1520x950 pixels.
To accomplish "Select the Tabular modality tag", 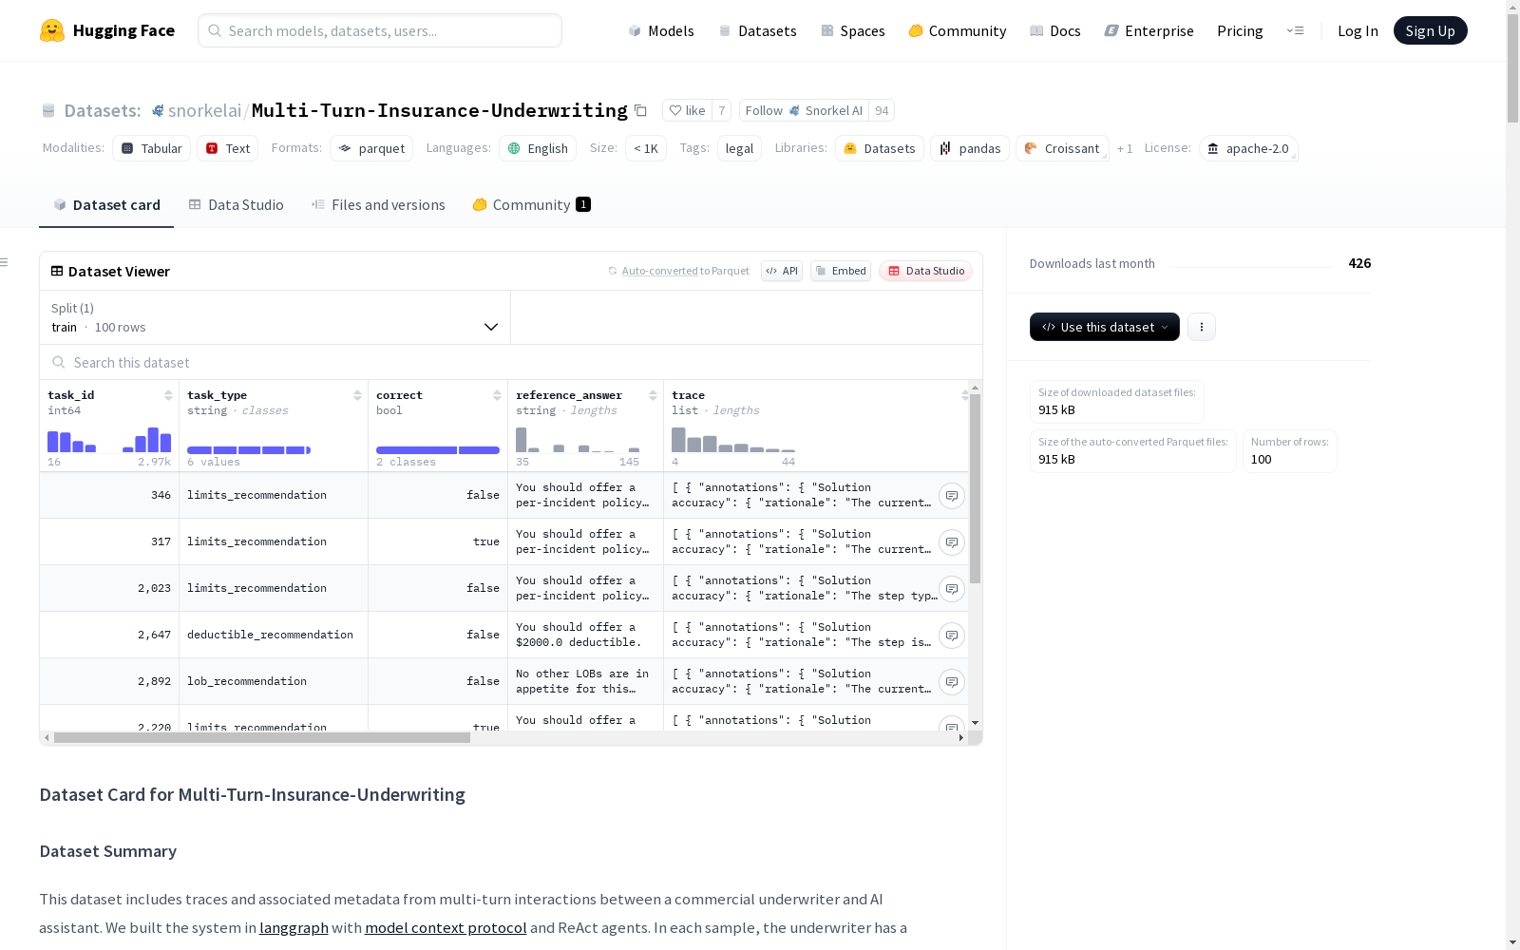I will 152,148.
